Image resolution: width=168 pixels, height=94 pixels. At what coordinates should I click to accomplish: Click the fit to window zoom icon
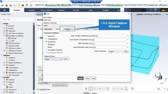[x=114, y=89]
